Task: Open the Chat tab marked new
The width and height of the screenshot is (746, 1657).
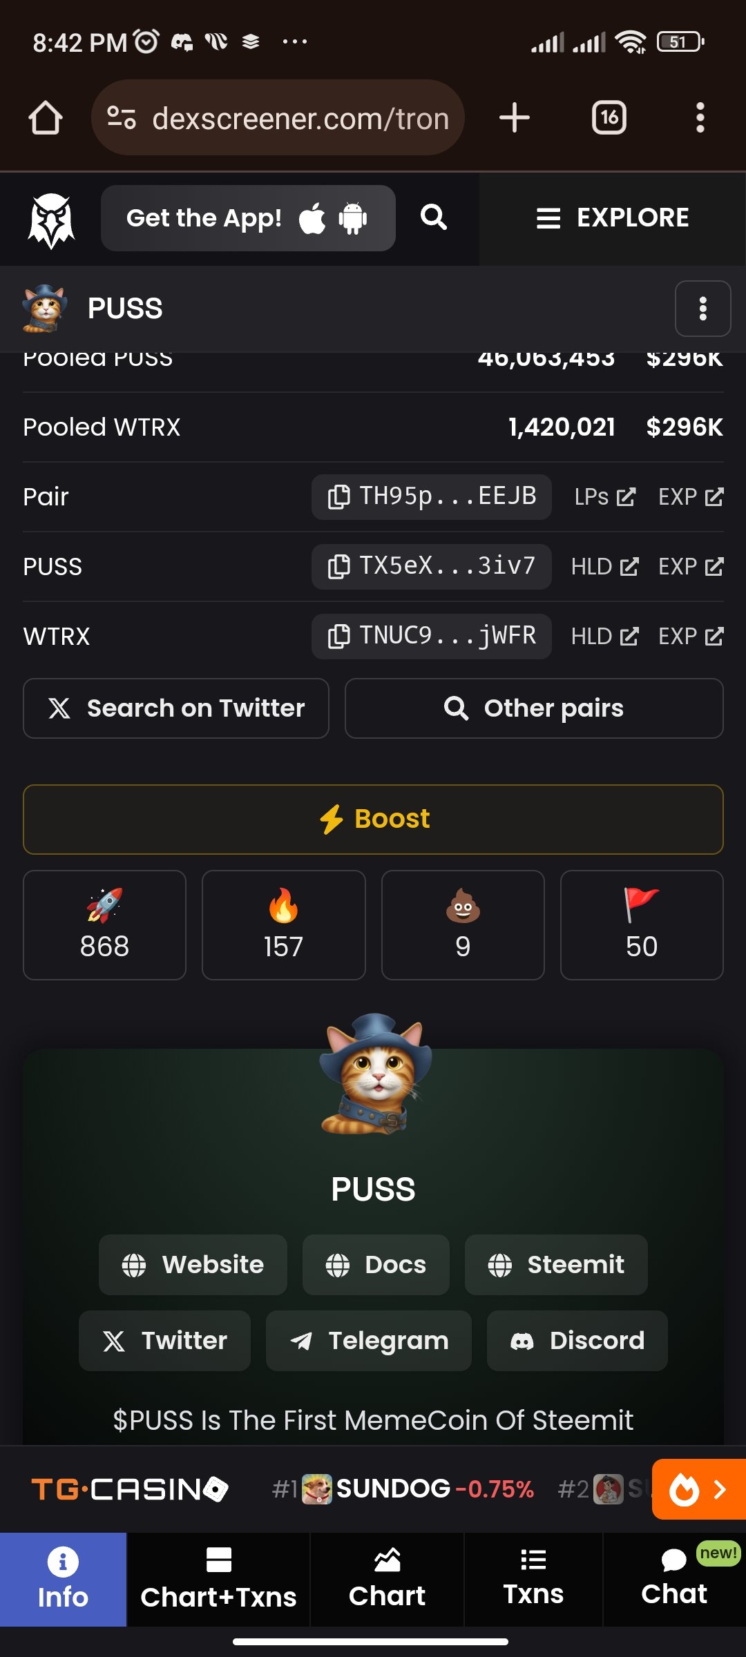Action: 674,1580
